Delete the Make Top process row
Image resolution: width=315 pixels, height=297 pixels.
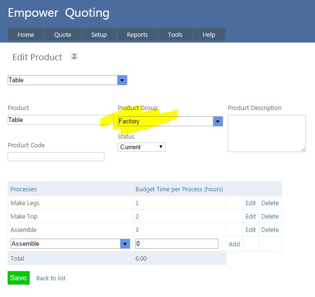coord(270,217)
